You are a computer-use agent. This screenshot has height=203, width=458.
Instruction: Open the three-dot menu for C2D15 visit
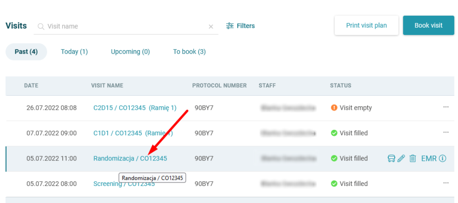446,107
